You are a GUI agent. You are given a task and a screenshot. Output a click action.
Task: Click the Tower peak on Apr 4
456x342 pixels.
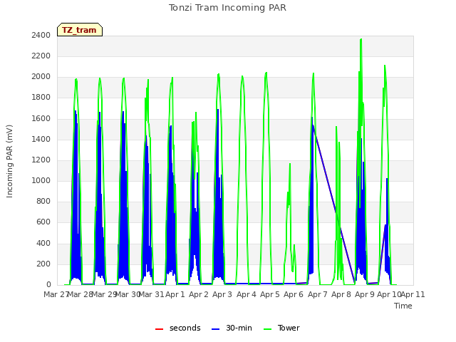click(242, 76)
